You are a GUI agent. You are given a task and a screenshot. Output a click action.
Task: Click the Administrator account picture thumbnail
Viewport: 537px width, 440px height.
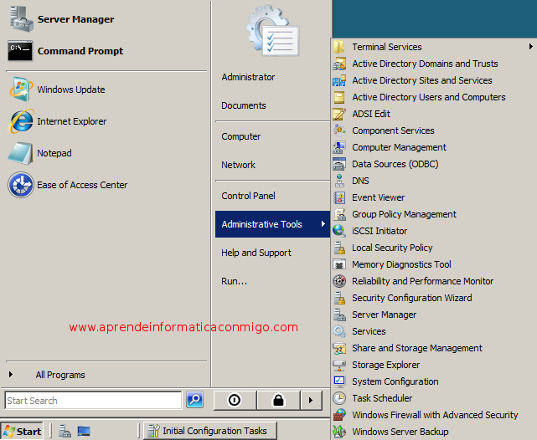coord(272,30)
